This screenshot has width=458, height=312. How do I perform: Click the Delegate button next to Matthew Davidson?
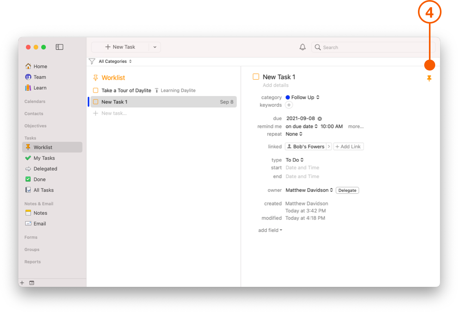(347, 190)
